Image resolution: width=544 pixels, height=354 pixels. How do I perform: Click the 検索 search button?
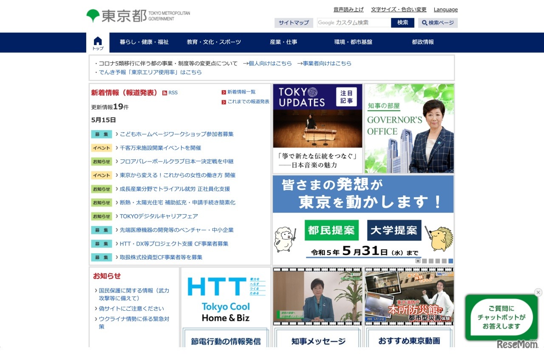coord(402,23)
